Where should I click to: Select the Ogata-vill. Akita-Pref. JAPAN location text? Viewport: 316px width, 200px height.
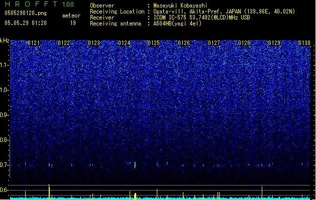(224, 11)
